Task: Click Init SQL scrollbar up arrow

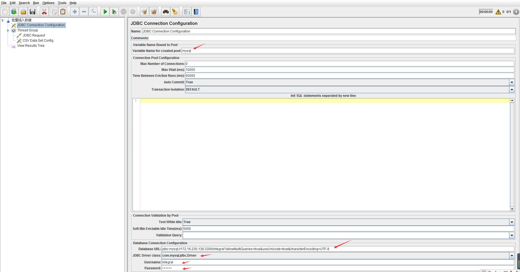Action: 512,101
